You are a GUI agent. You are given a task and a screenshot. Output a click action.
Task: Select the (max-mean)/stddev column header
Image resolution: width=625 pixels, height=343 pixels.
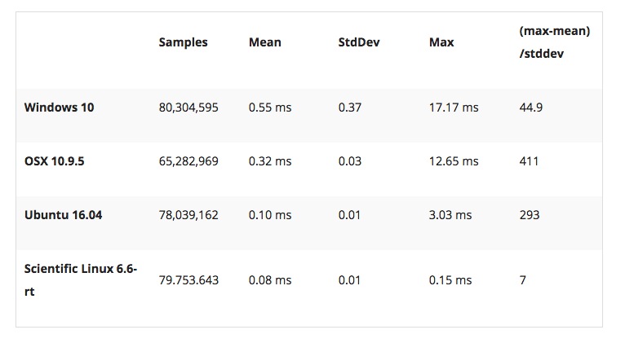pyautogui.click(x=555, y=42)
